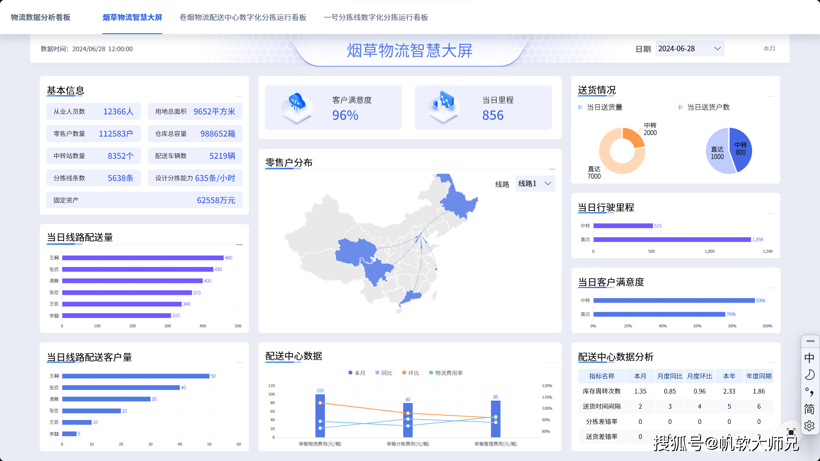Viewport: 820px width, 461px height.
Task: Switch to 一号分拣线数字化分拣运行看板 tab
Action: pyautogui.click(x=376, y=18)
